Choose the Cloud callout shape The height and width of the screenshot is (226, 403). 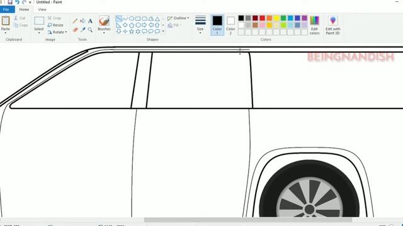157,31
